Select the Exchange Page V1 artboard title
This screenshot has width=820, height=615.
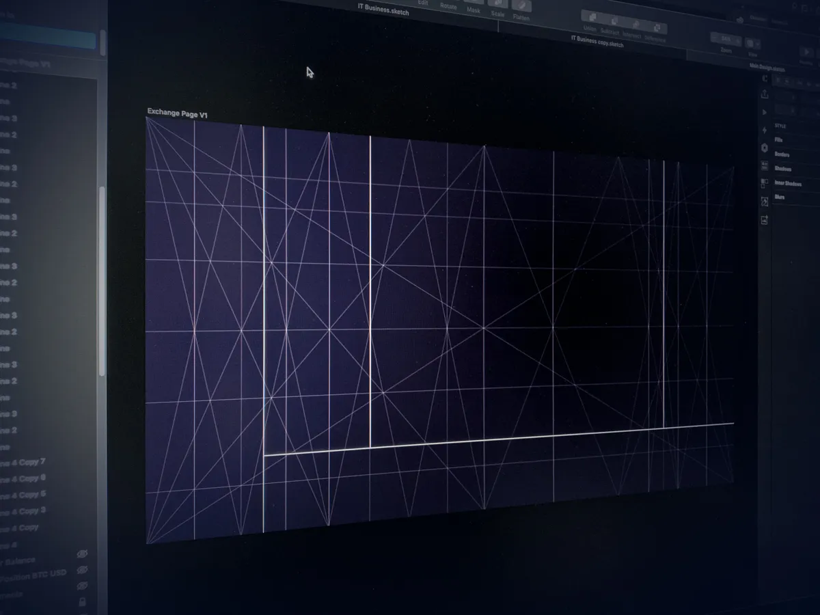click(x=178, y=113)
